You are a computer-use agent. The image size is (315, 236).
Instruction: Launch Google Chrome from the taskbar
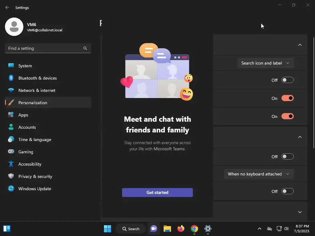click(194, 229)
